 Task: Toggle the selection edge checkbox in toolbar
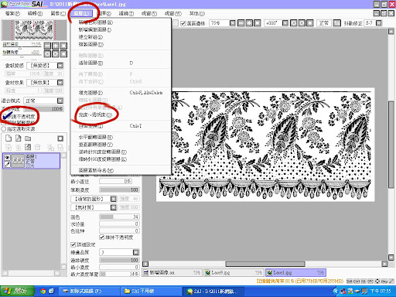(183, 23)
